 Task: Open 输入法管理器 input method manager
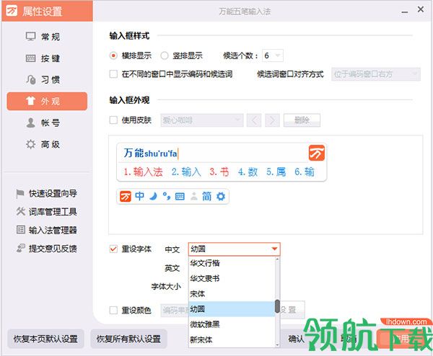(x=47, y=230)
